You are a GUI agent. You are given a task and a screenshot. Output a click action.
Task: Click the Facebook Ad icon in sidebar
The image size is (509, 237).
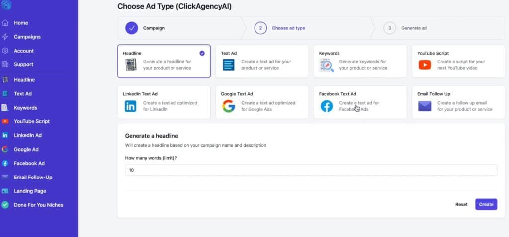coord(5,163)
